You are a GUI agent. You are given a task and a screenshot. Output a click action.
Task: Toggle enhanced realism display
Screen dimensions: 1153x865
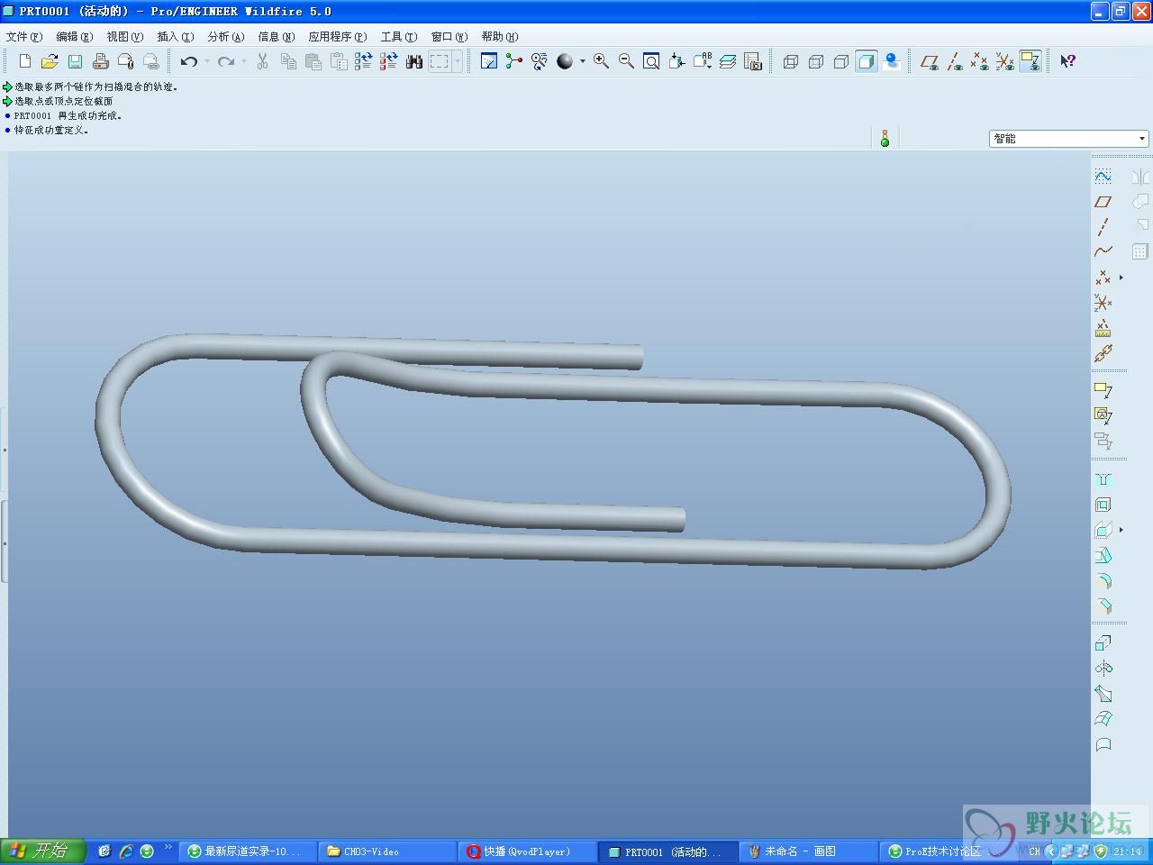tap(892, 61)
